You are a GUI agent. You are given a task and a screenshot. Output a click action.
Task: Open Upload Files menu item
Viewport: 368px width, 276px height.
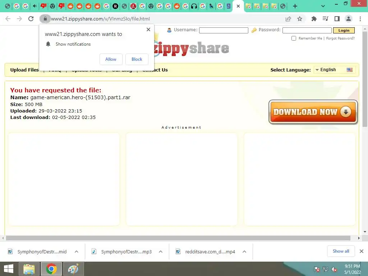click(24, 70)
